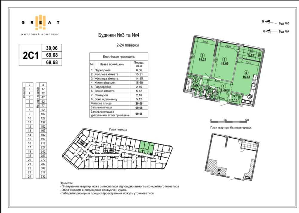This screenshot has width=299, height=213.
Task: Select apartment number 332 in the list
Action: 43,176
